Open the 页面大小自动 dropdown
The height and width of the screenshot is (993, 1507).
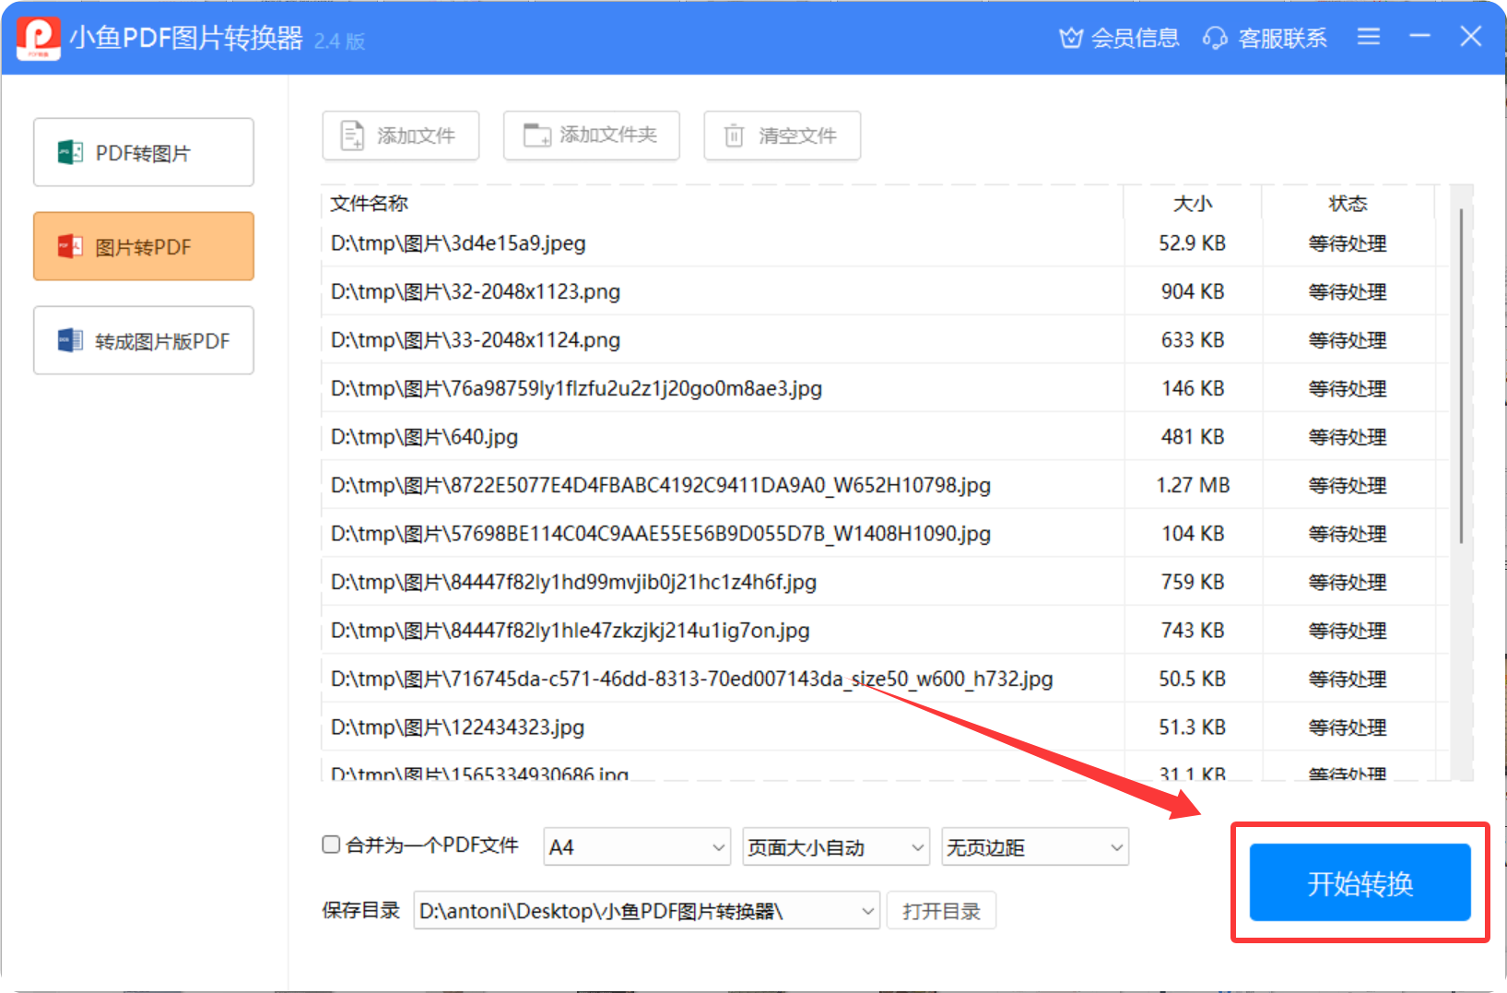917,847
